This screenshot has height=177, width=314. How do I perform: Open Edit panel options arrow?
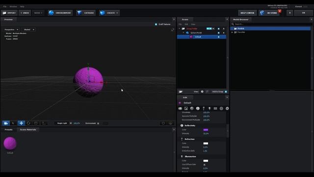click(x=227, y=97)
